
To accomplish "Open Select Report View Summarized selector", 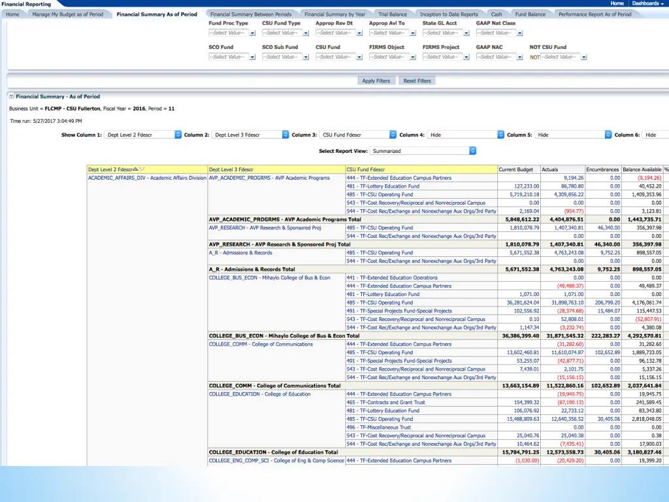I will 423,151.
